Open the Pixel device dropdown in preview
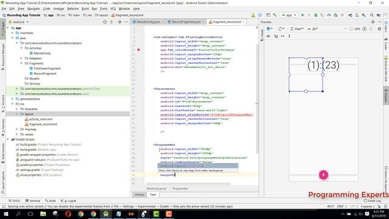Viewport: 389px width, 219px height. (297, 29)
